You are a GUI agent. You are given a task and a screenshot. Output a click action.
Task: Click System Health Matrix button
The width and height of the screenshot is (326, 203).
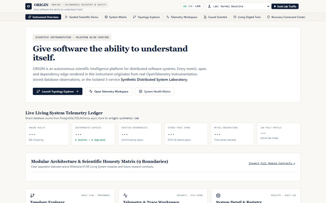coord(155,91)
